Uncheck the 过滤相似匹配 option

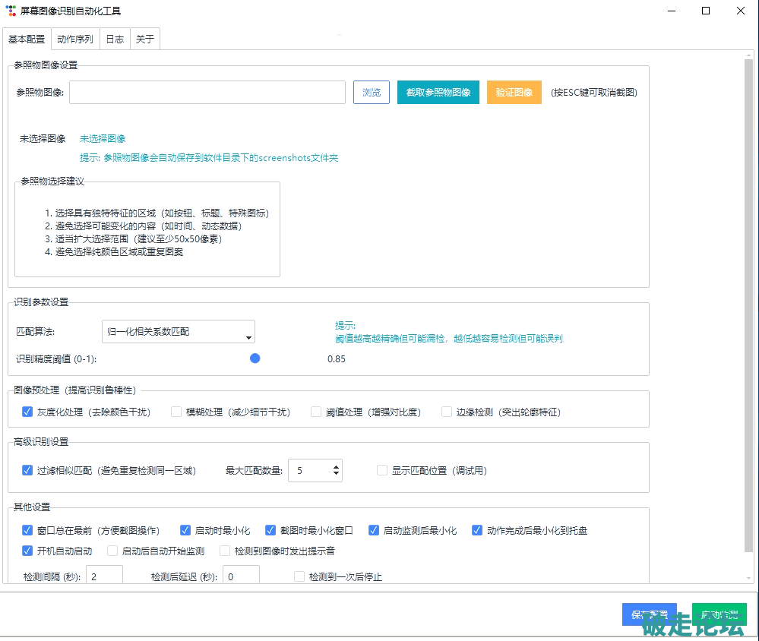(28, 470)
